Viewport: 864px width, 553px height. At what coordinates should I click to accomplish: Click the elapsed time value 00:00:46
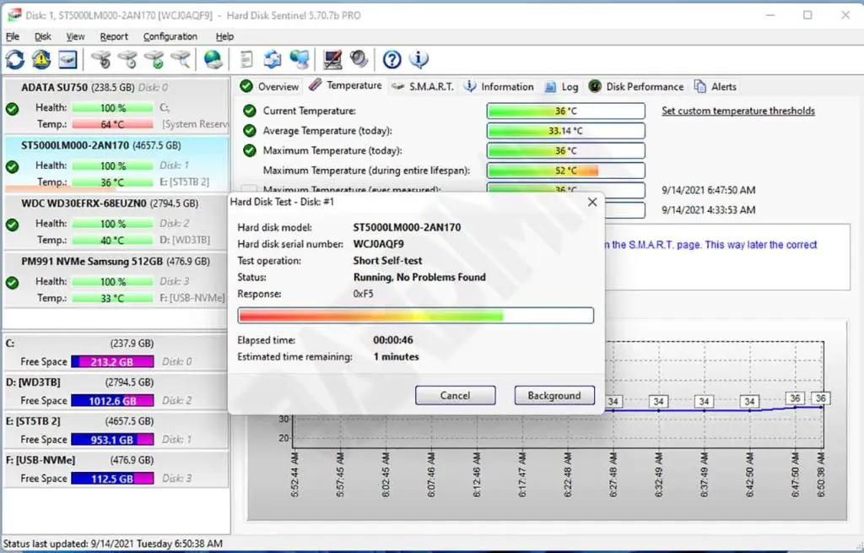393,340
